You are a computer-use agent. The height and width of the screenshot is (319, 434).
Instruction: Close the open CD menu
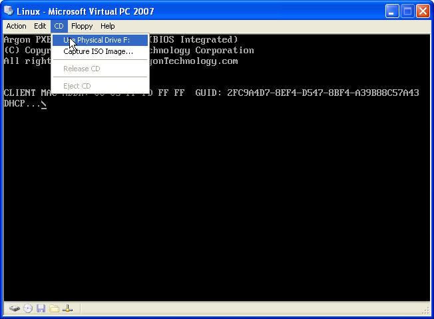[x=59, y=27]
